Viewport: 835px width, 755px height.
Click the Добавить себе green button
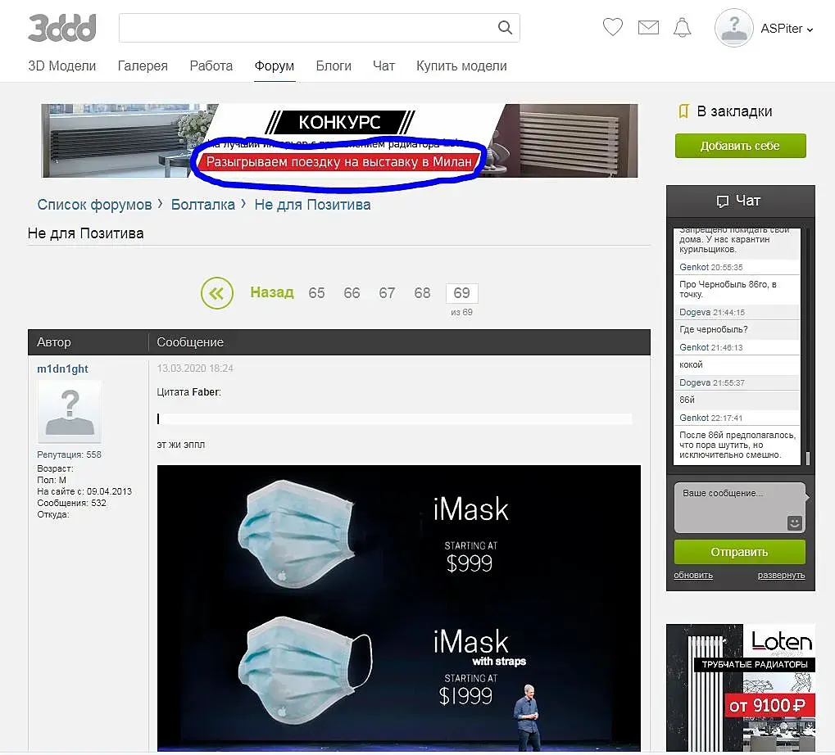pyautogui.click(x=740, y=146)
